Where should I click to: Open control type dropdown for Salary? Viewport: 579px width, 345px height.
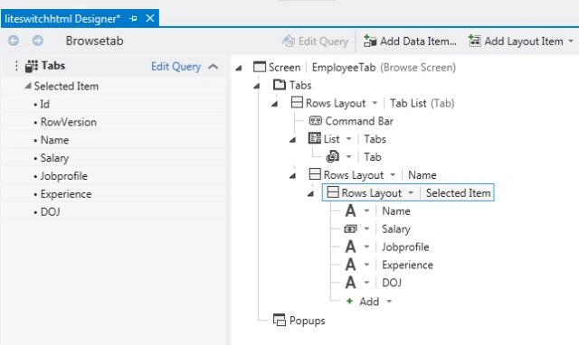(x=366, y=228)
